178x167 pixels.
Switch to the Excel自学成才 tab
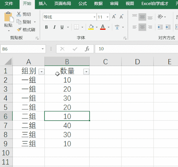pos(155,4)
